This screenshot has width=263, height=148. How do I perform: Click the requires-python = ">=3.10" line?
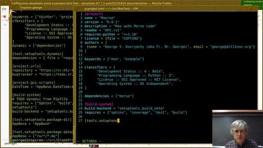point(111,34)
